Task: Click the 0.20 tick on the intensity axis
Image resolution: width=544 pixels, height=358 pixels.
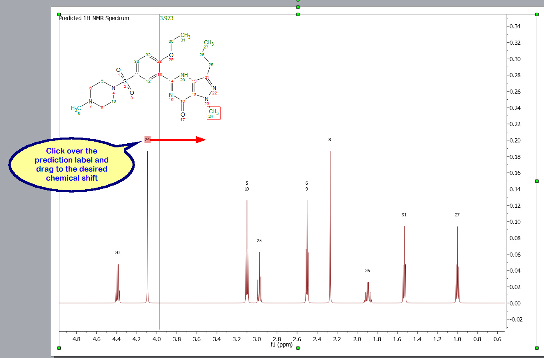Action: [516, 140]
